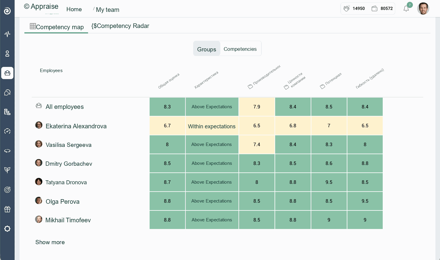440x260 pixels.
Task: Open the circular arrows cycle sidebar icon
Action: [7, 151]
